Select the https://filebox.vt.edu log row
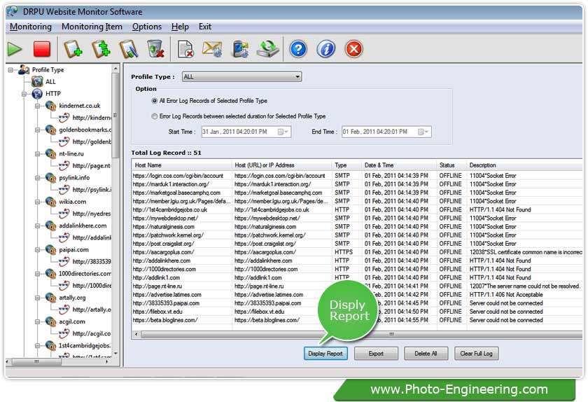Screen dimensions: 588x402 (x=357, y=312)
